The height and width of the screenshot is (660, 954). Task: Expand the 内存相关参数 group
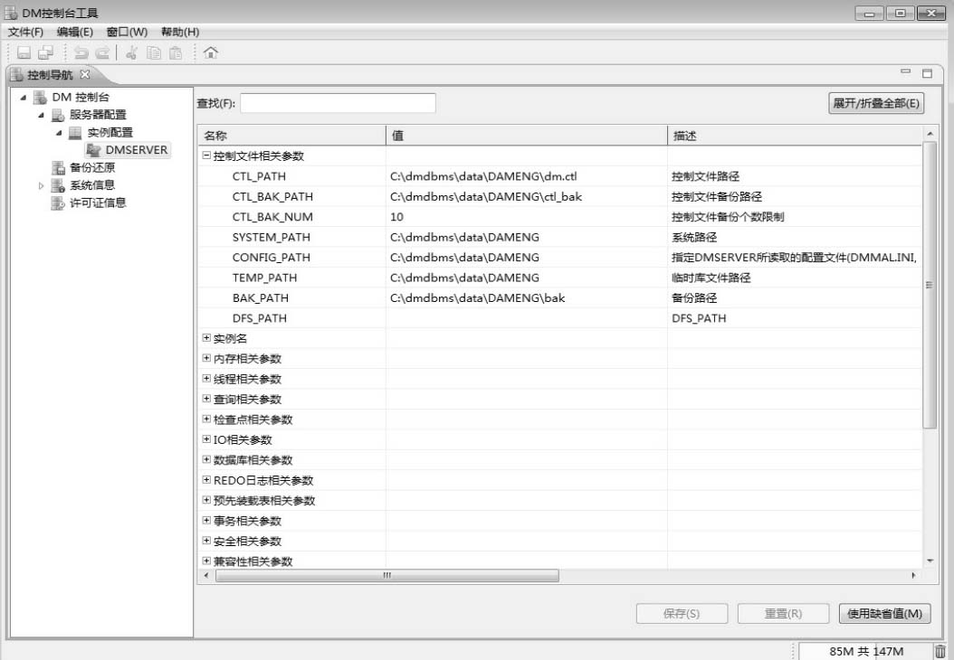(206, 359)
